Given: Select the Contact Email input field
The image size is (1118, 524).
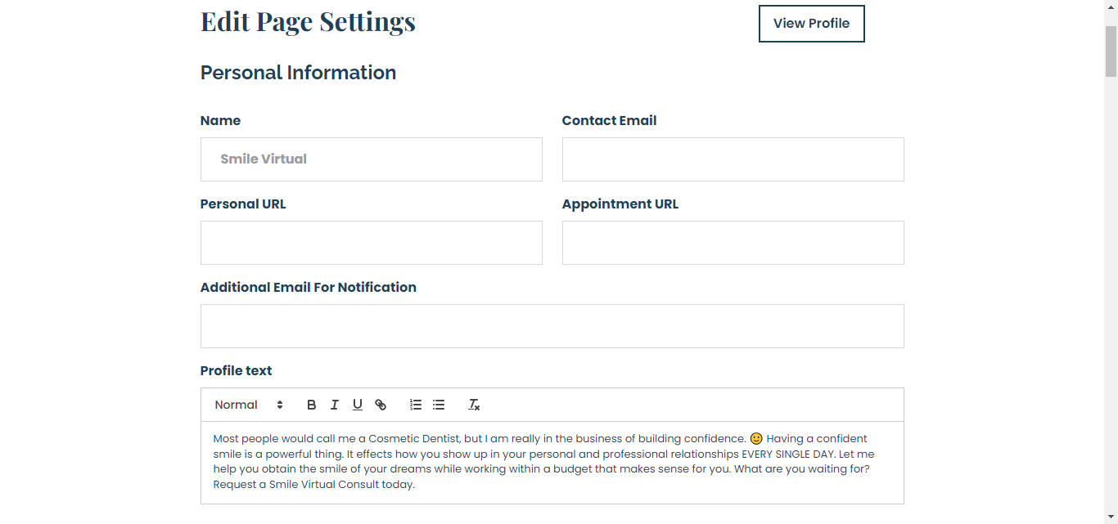Looking at the screenshot, I should pyautogui.click(x=733, y=159).
